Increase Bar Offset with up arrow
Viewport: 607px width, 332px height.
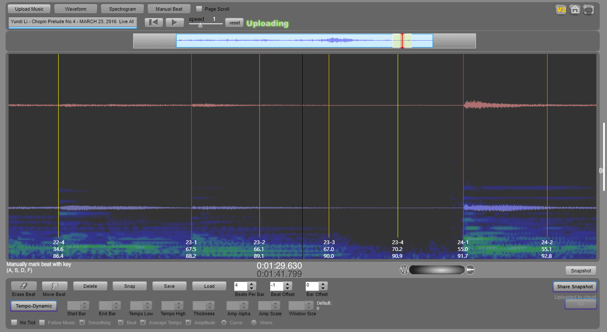pyautogui.click(x=323, y=284)
